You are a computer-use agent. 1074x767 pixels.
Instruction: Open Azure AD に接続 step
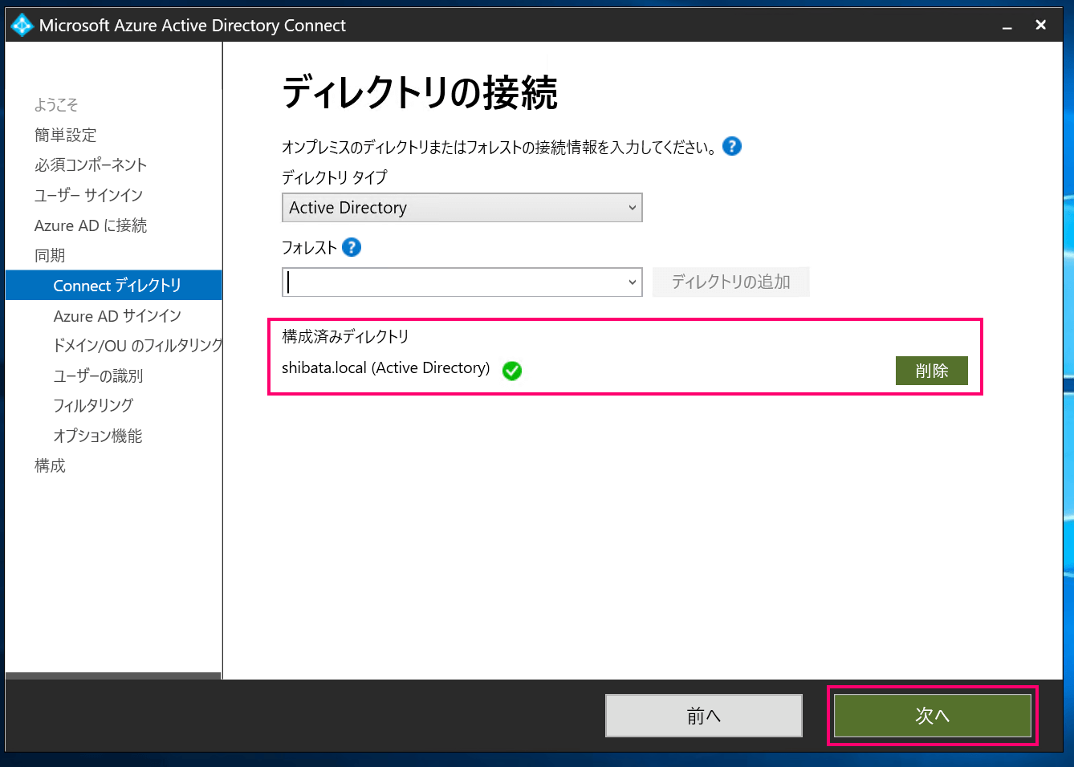(x=91, y=225)
